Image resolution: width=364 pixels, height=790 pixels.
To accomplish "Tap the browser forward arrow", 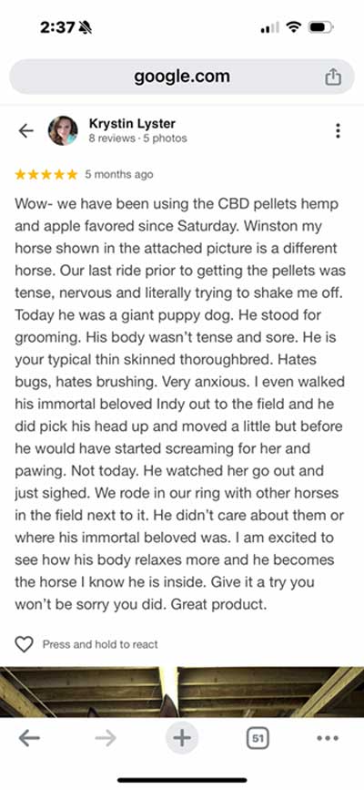I will [x=106, y=738].
